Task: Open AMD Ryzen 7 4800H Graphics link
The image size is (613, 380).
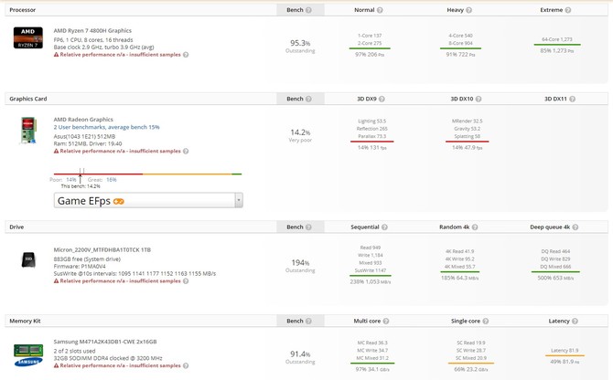Action: click(92, 30)
